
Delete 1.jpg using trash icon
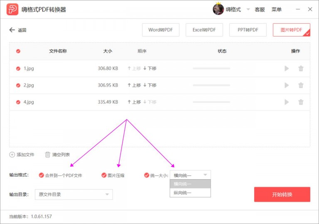(301, 68)
